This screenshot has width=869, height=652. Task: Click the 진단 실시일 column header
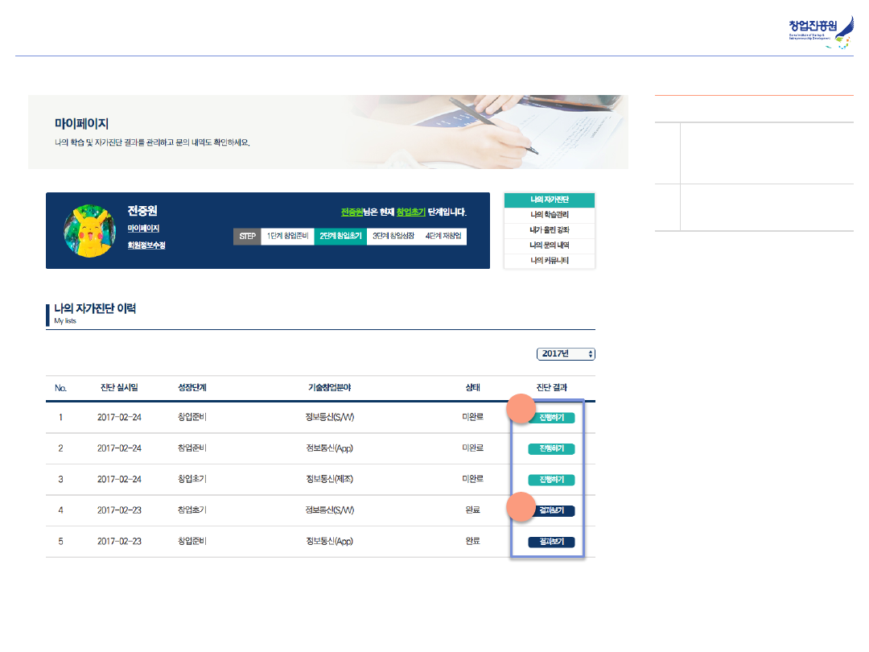[119, 387]
